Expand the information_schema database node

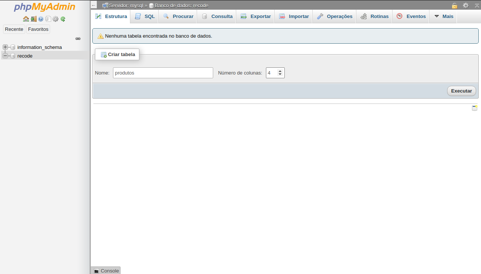click(x=5, y=47)
